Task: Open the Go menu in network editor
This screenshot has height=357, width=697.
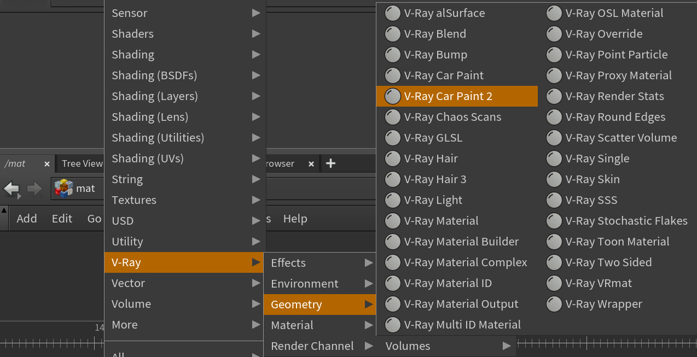Action: 94,219
